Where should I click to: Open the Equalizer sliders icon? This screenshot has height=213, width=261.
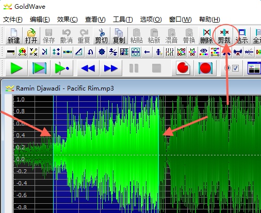pyautogui.click(x=170, y=52)
